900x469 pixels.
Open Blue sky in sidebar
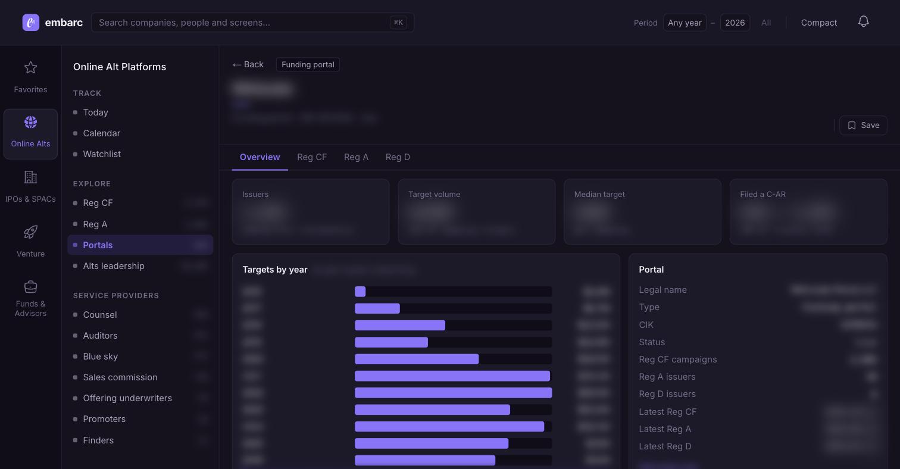tap(140, 357)
